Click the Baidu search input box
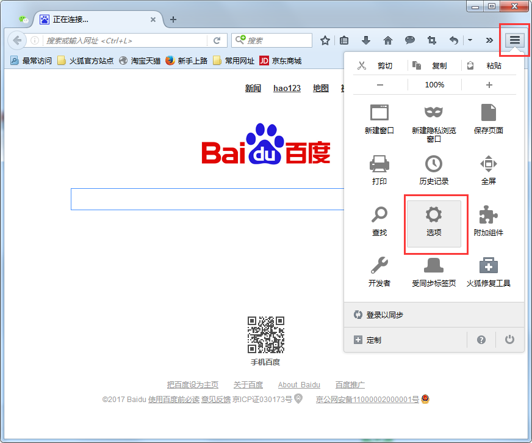 click(x=207, y=199)
